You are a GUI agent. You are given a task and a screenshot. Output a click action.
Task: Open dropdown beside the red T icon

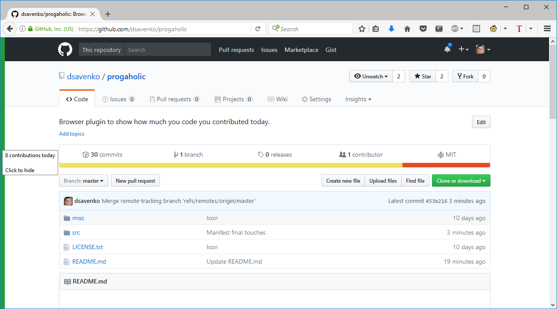pyautogui.click(x=531, y=29)
